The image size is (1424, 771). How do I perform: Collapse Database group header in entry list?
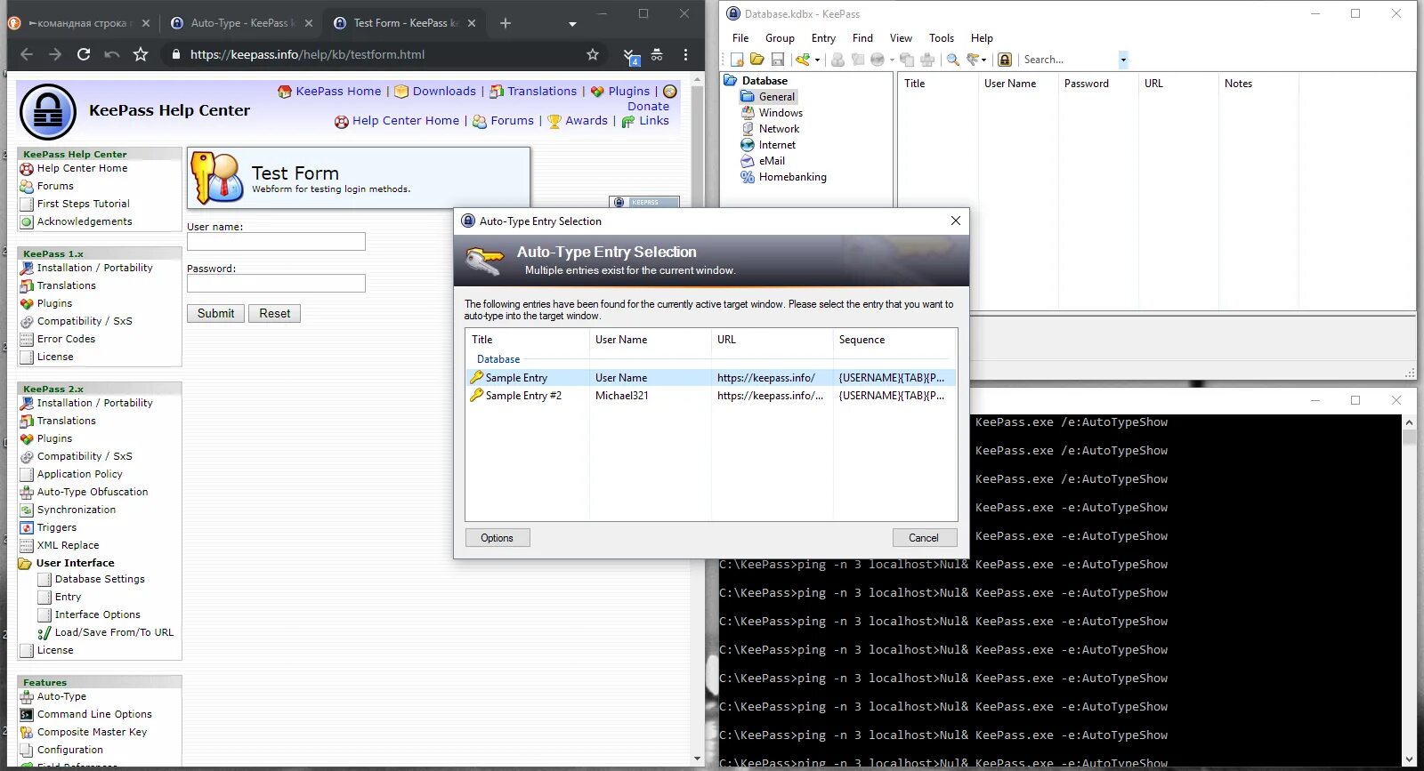pyautogui.click(x=498, y=359)
